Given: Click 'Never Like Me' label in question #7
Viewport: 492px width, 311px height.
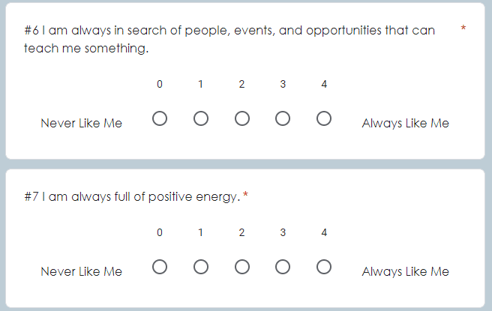Looking at the screenshot, I should tap(81, 271).
